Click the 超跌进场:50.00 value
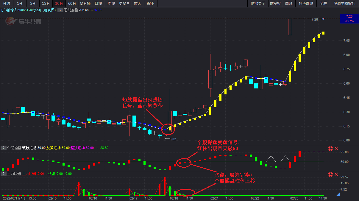Viewport: 359px width, 201px height. point(82,148)
